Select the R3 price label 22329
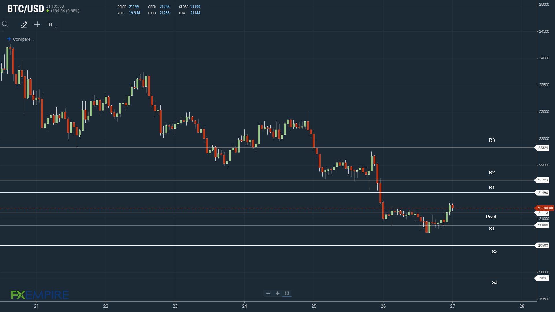 coord(543,148)
